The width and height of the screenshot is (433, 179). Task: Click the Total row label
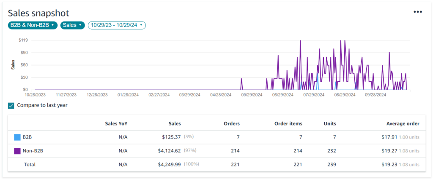click(x=29, y=164)
